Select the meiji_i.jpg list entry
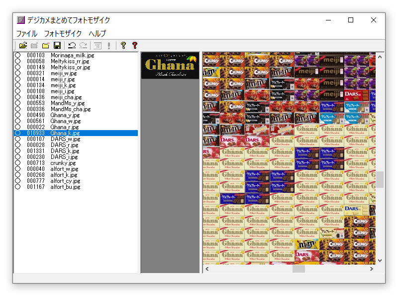The width and height of the screenshot is (398, 299). pos(76,91)
